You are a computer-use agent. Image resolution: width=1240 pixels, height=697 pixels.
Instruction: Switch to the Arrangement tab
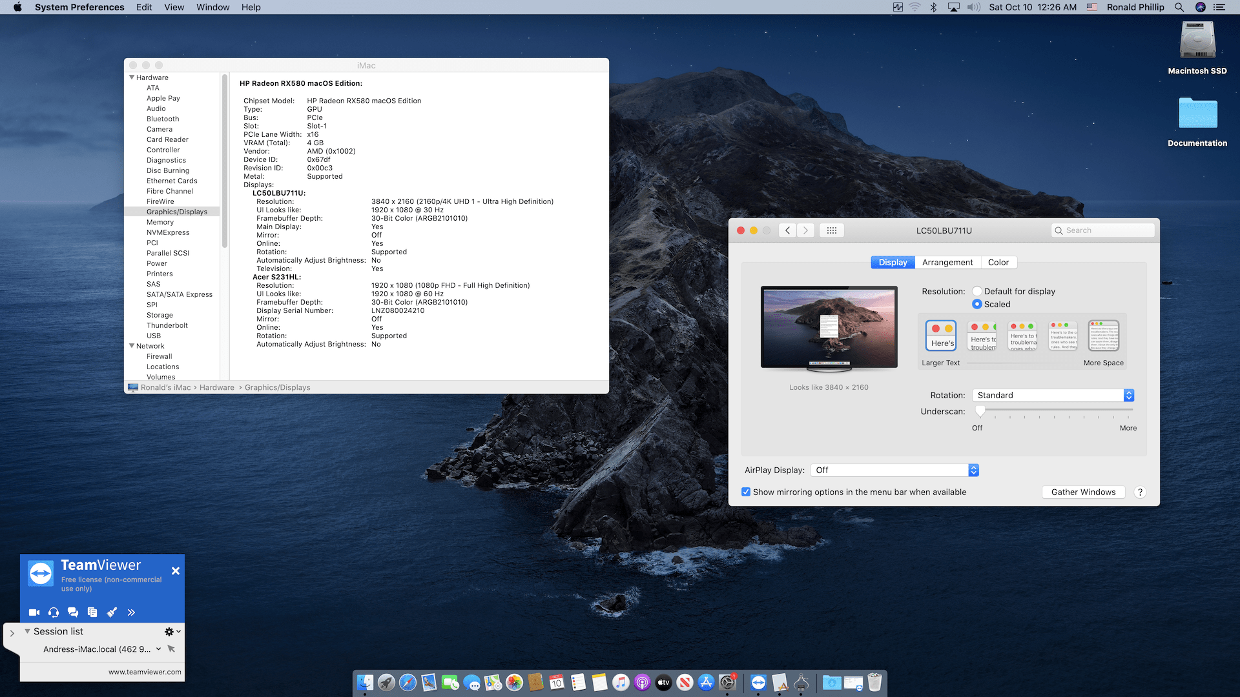coord(947,263)
